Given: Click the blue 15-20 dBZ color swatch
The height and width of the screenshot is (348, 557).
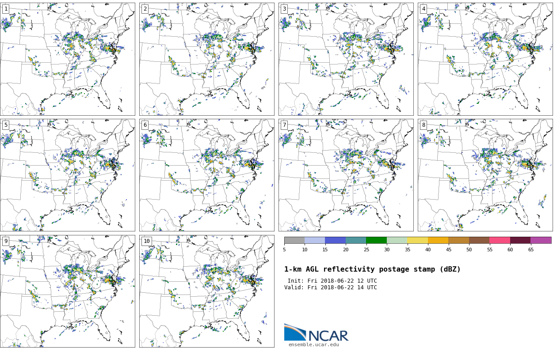Looking at the screenshot, I should coord(335,240).
